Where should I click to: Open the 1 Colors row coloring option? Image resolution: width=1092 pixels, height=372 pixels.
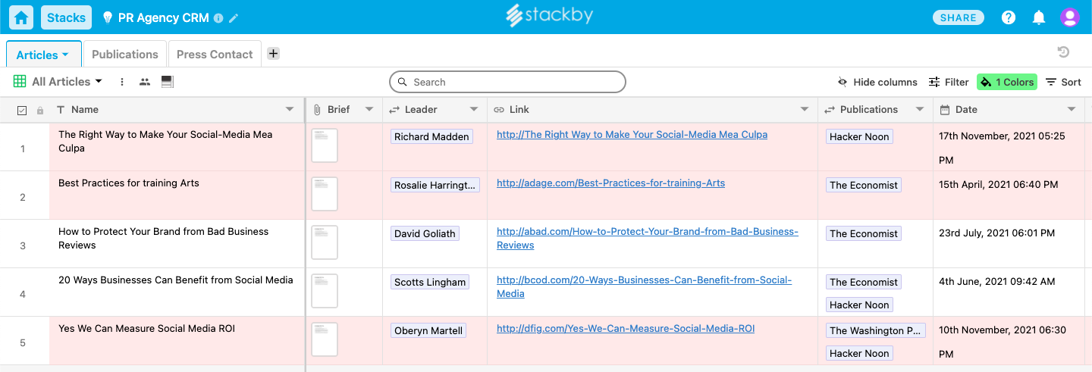(1007, 82)
